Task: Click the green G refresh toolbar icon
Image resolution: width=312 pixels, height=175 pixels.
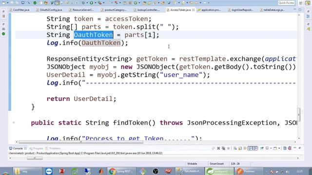Action: [136, 3]
